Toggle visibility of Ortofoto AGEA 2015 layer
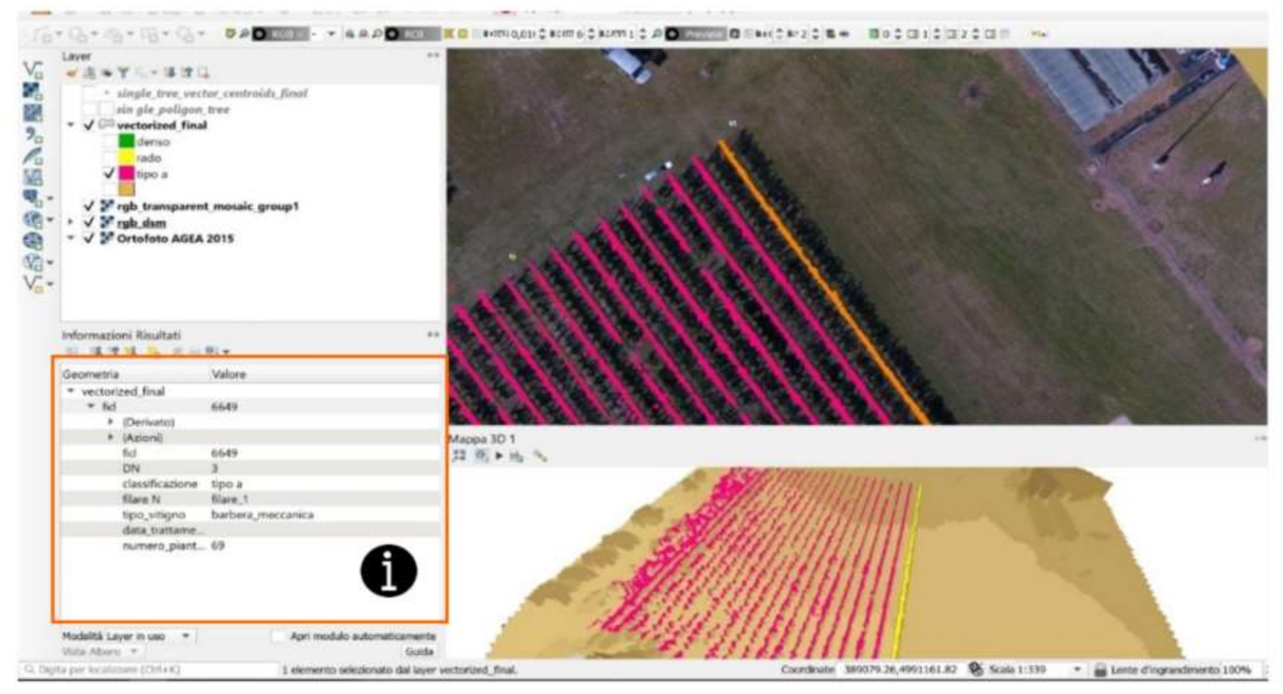The width and height of the screenshot is (1283, 694). point(89,238)
